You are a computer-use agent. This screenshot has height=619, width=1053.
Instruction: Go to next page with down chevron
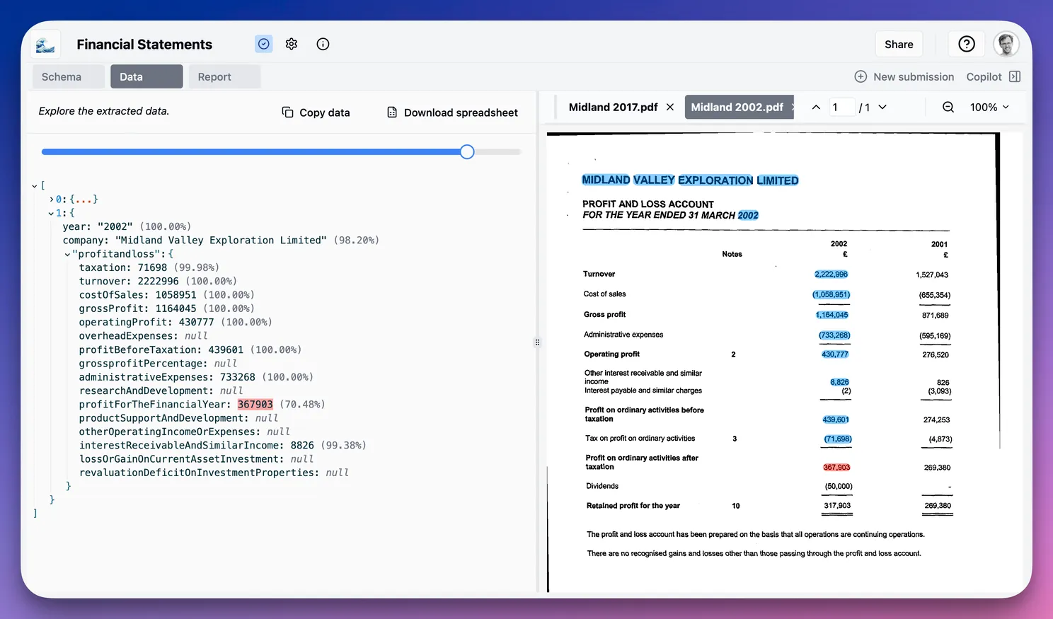882,107
